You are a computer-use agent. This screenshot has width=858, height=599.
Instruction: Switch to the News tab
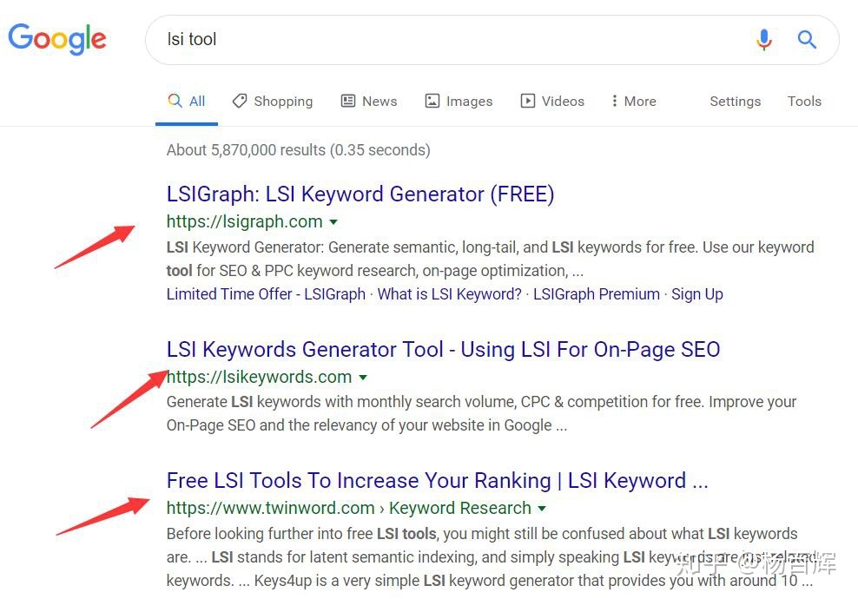[x=369, y=102]
